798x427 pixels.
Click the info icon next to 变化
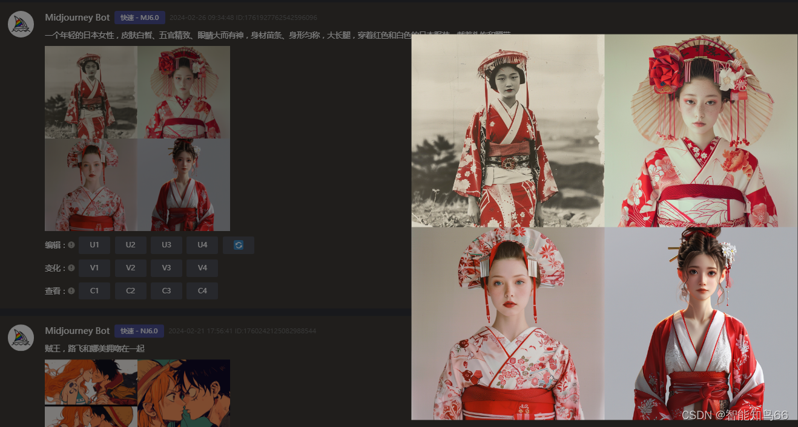tap(71, 268)
